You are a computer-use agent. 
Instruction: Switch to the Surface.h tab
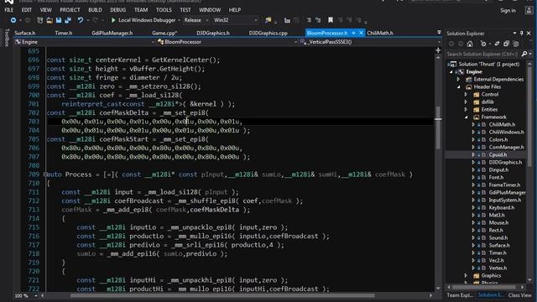(x=24, y=33)
